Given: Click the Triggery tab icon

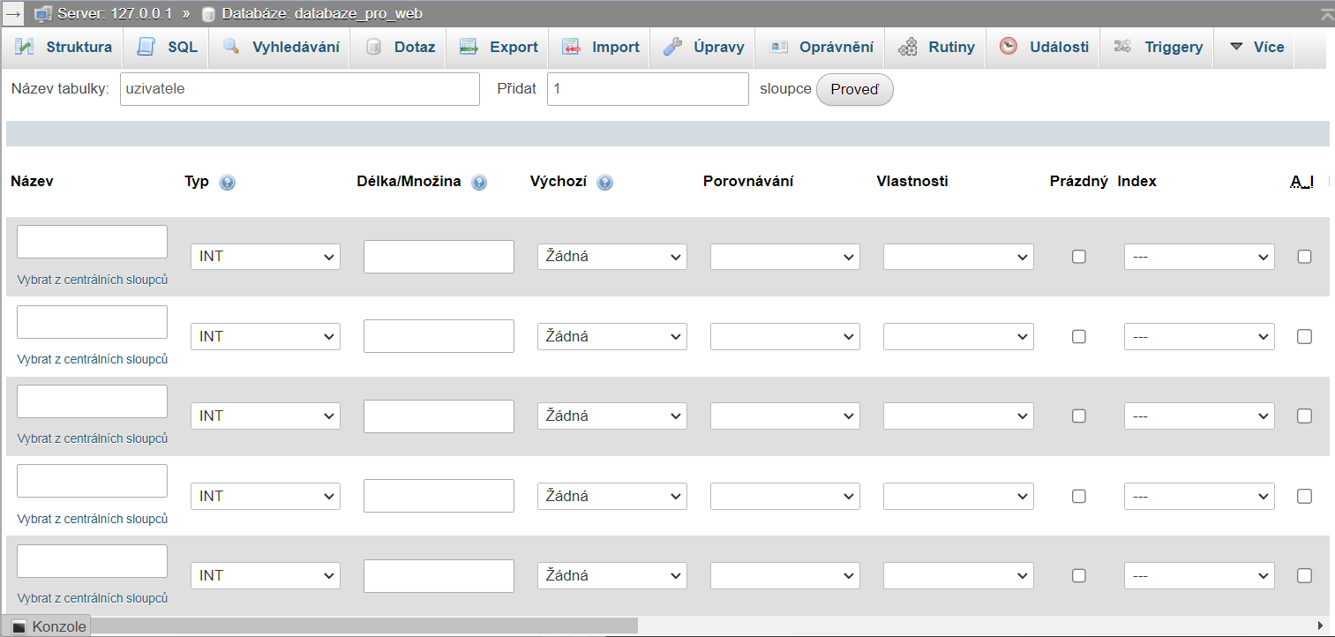Looking at the screenshot, I should (1123, 47).
